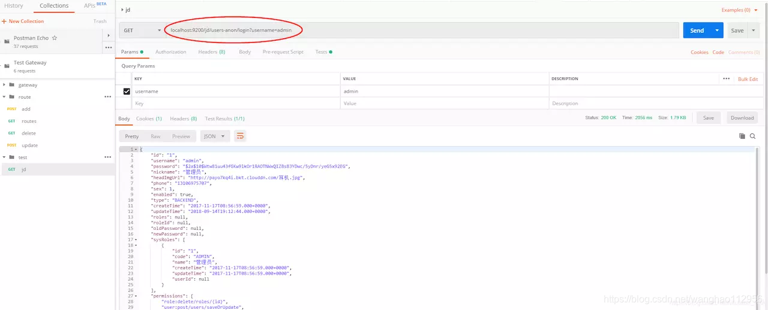The width and height of the screenshot is (768, 310).
Task: Open the Authorization tab
Action: [x=170, y=52]
